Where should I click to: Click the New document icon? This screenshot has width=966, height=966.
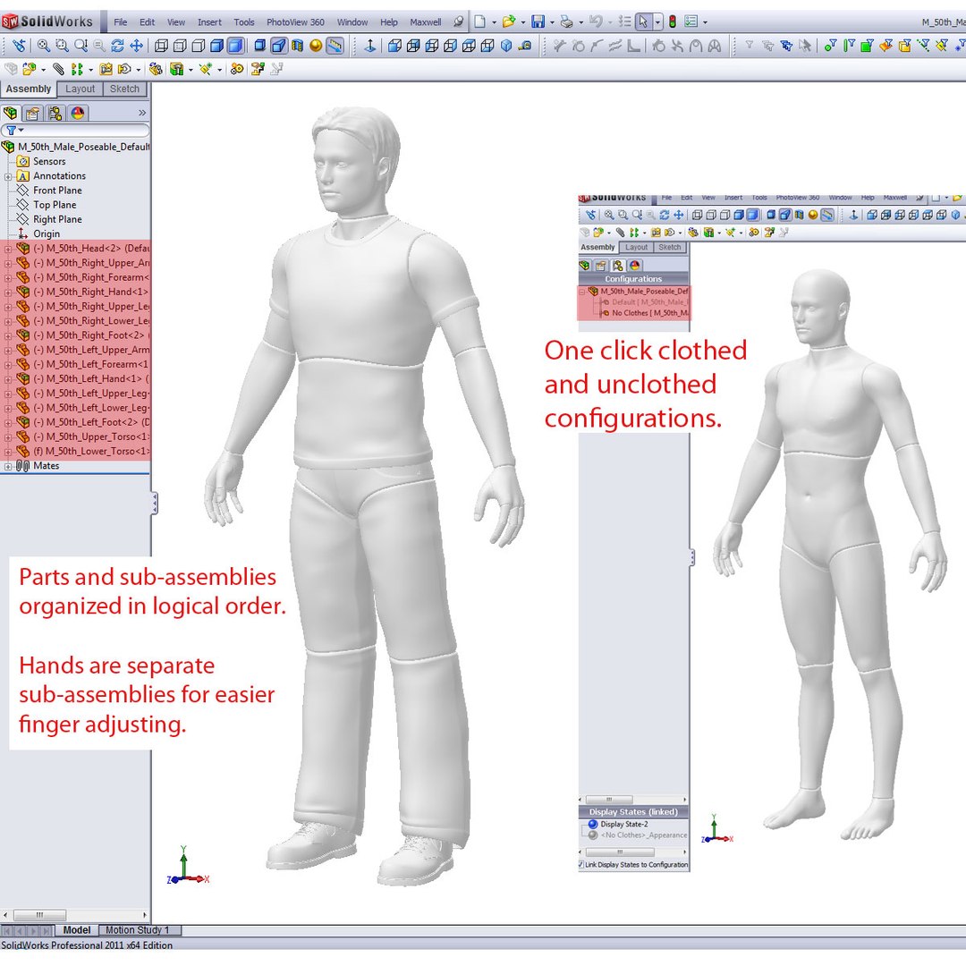(479, 22)
